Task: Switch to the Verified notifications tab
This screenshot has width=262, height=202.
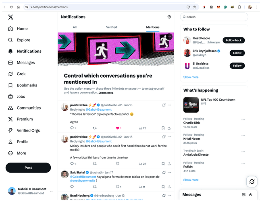Action: click(x=111, y=27)
